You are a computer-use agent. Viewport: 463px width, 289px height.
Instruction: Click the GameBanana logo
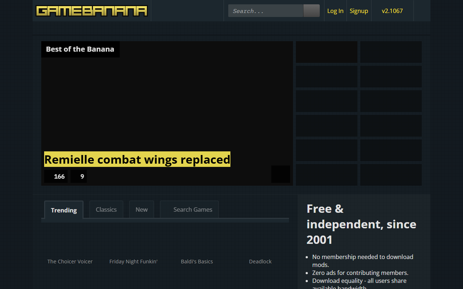[92, 11]
